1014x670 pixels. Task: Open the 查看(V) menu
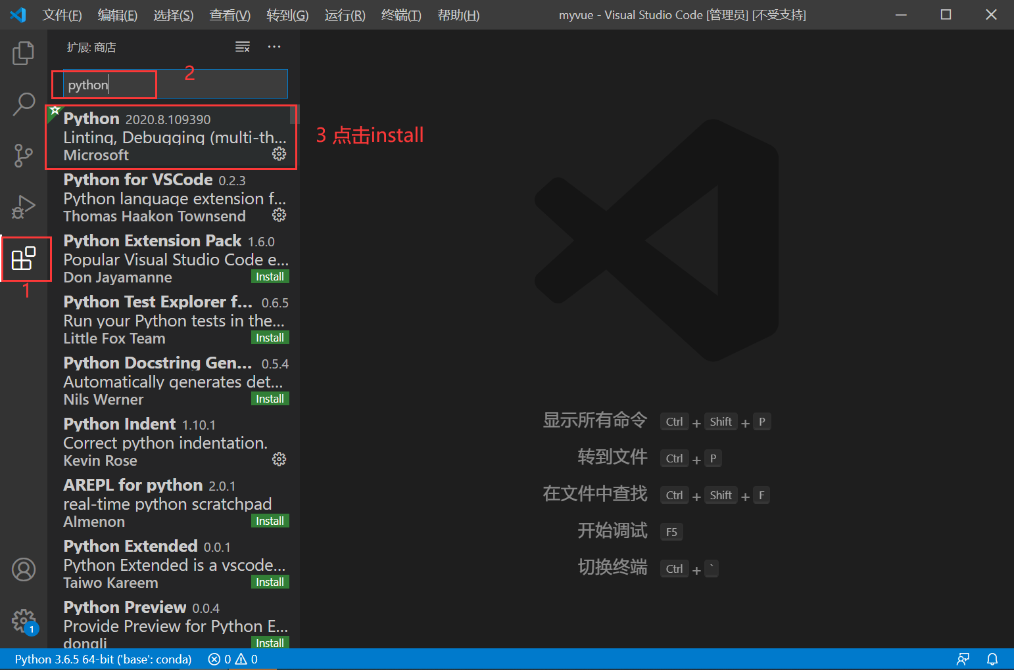pos(230,15)
